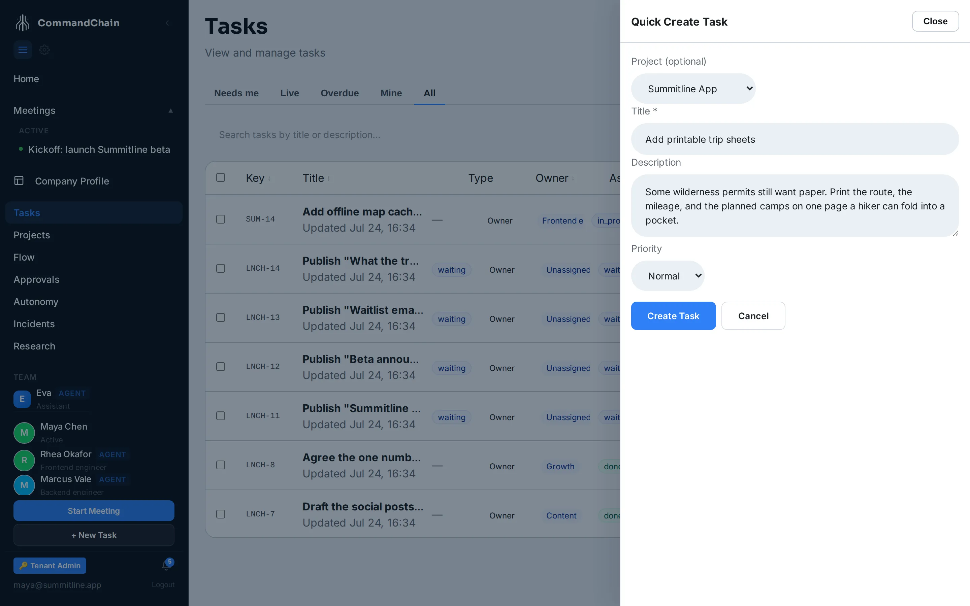Click the waiting type badge on LNCH-14
Image resolution: width=970 pixels, height=606 pixels.
click(x=451, y=270)
